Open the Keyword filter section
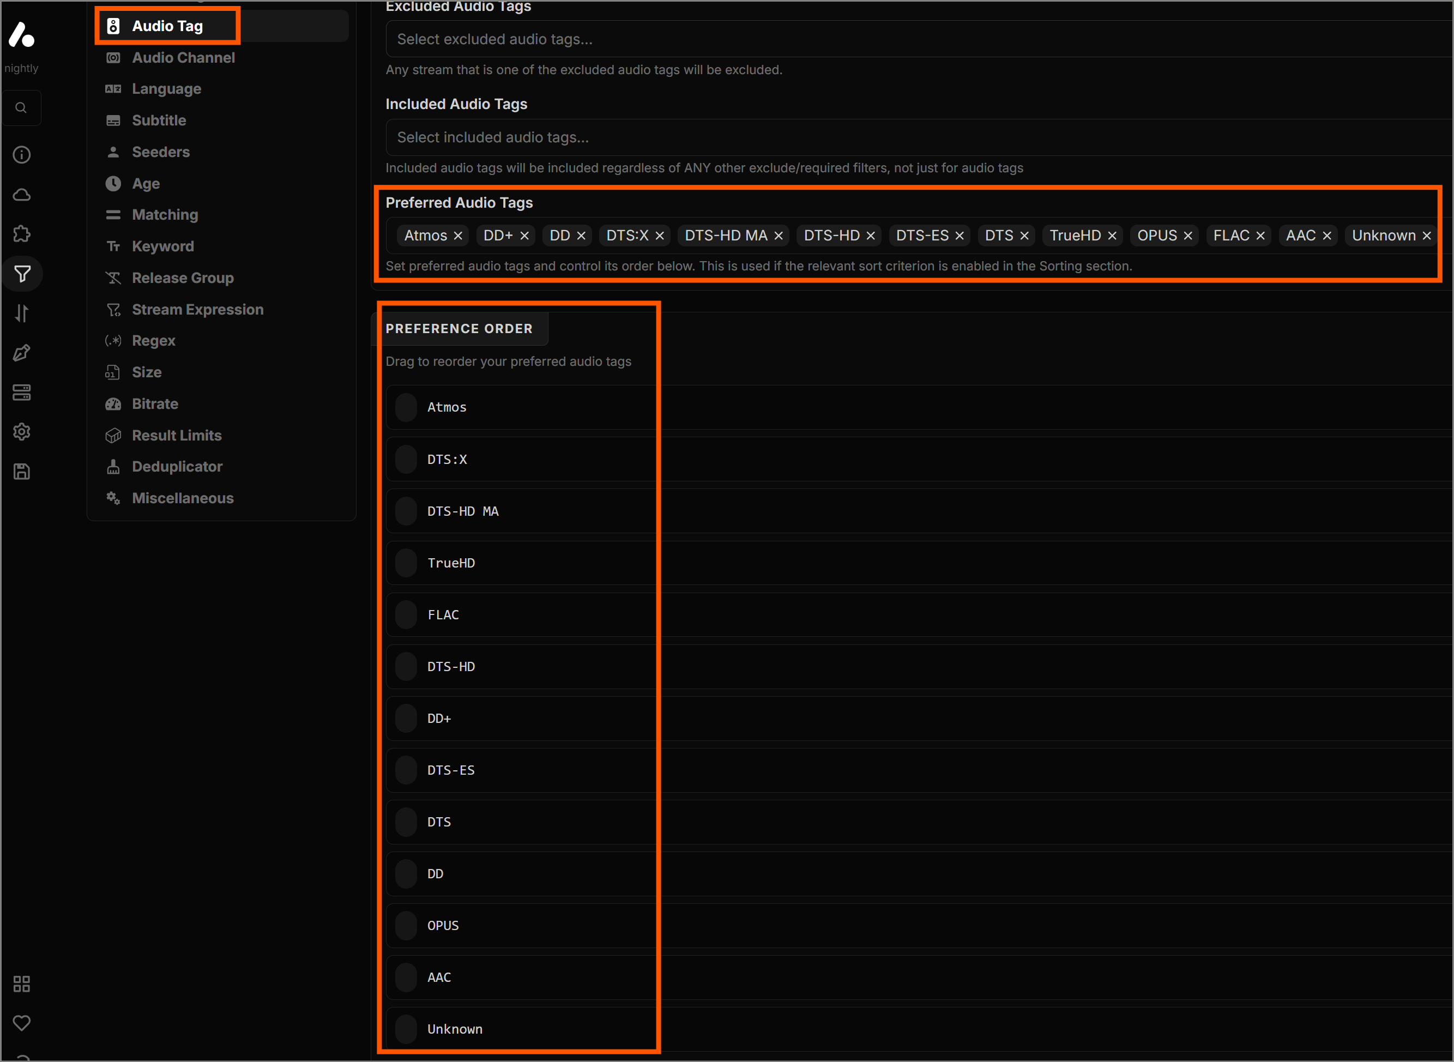Screen dimensions: 1454x1062 point(222,246)
